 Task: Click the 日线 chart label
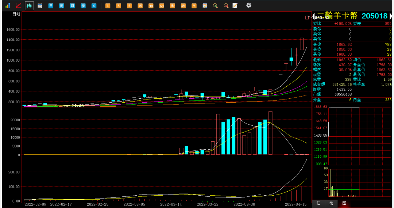(16, 14)
